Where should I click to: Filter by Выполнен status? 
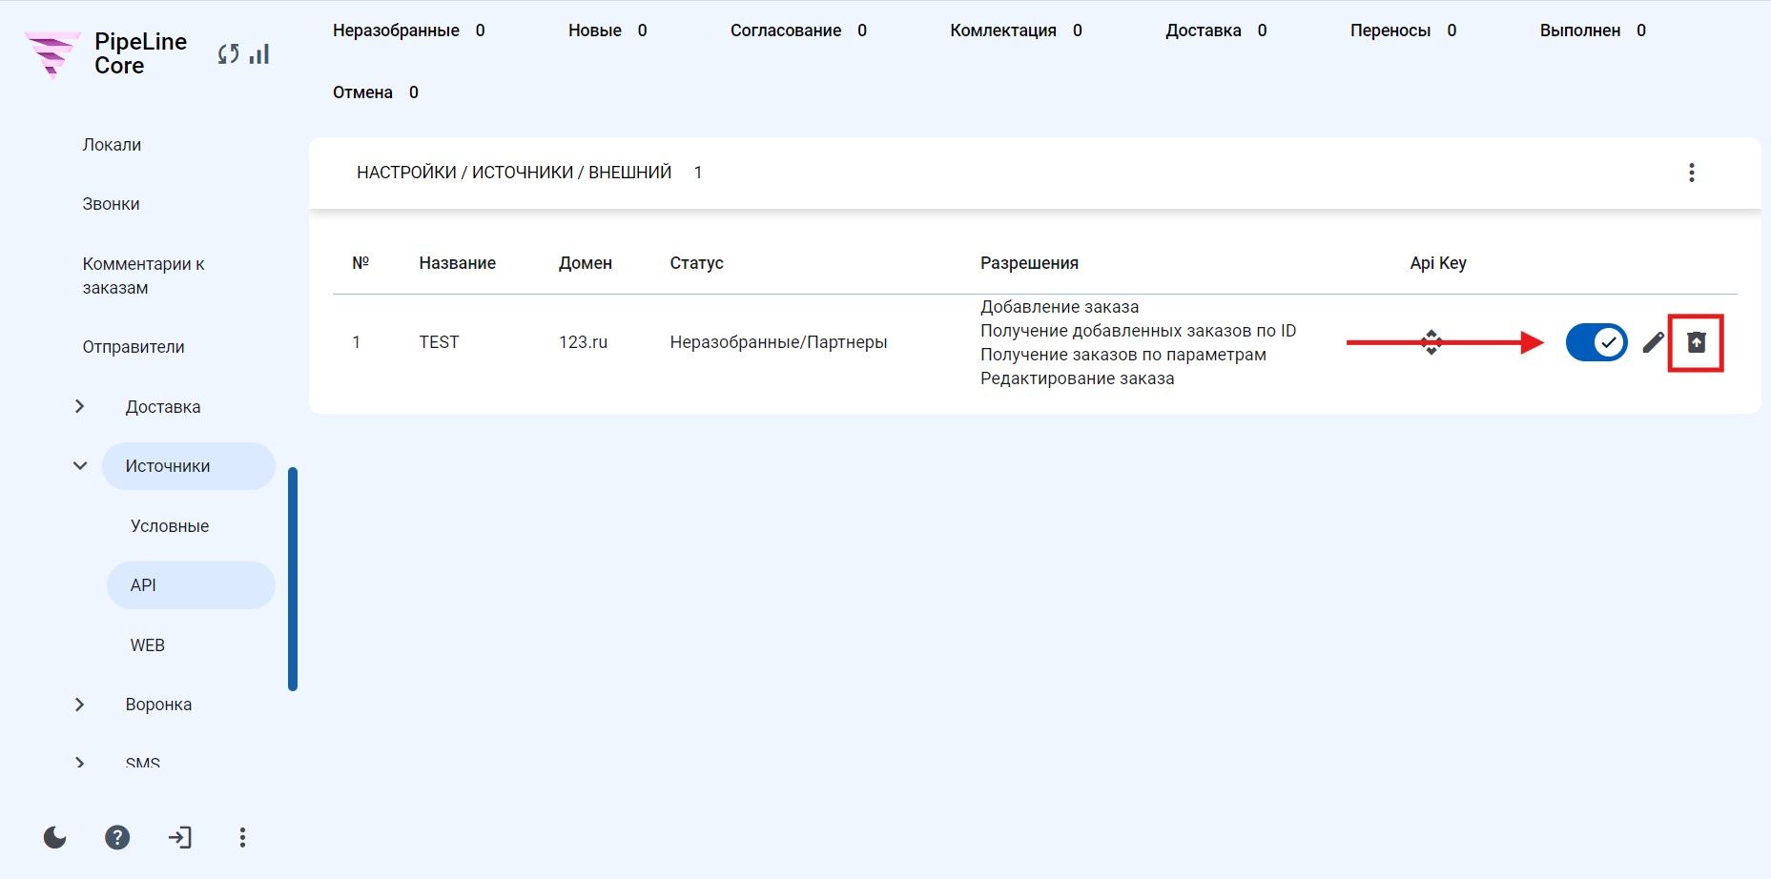click(1593, 31)
